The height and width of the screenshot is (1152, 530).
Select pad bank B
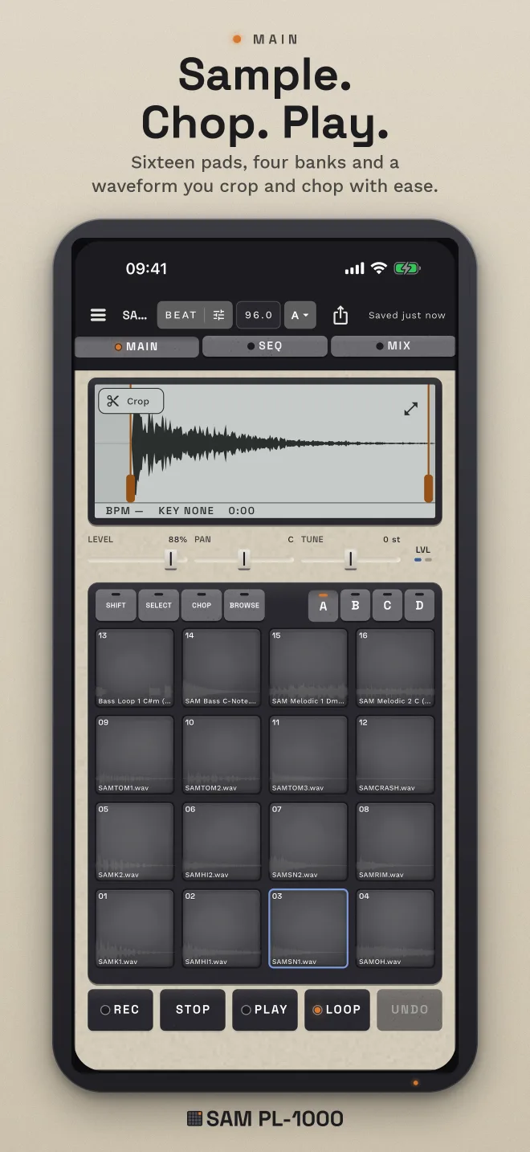(x=355, y=606)
